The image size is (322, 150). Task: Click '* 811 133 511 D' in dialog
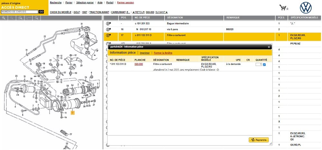(118, 64)
